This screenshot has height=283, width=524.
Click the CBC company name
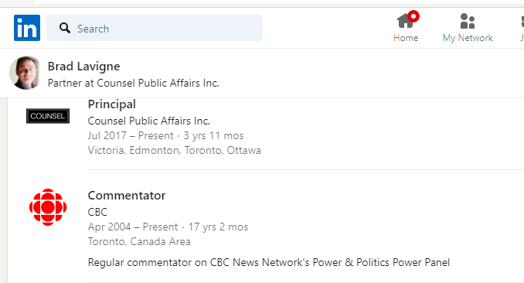coord(97,212)
